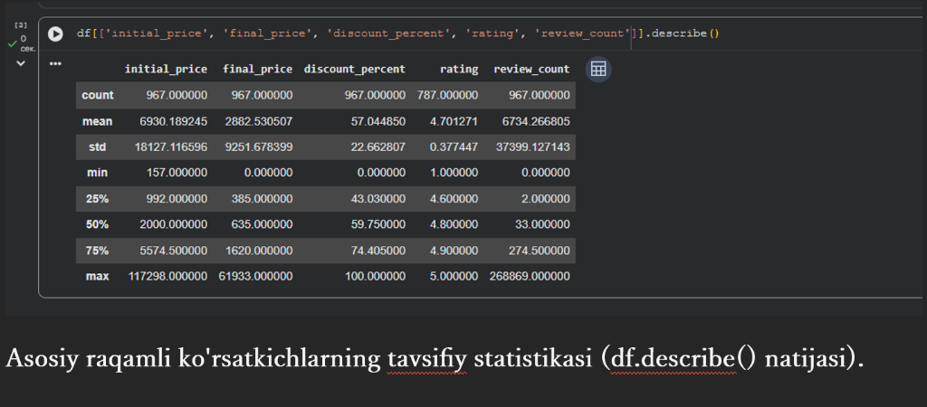
Task: Select the rating column header
Action: 459,69
